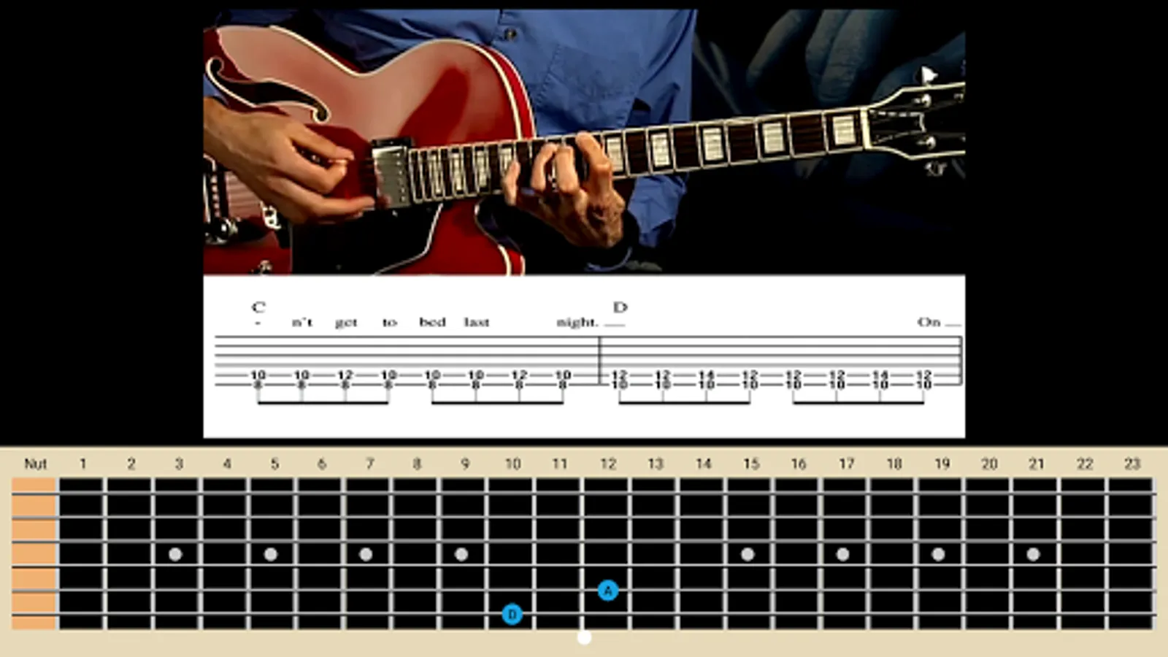Click fret number 16 label

click(x=799, y=464)
